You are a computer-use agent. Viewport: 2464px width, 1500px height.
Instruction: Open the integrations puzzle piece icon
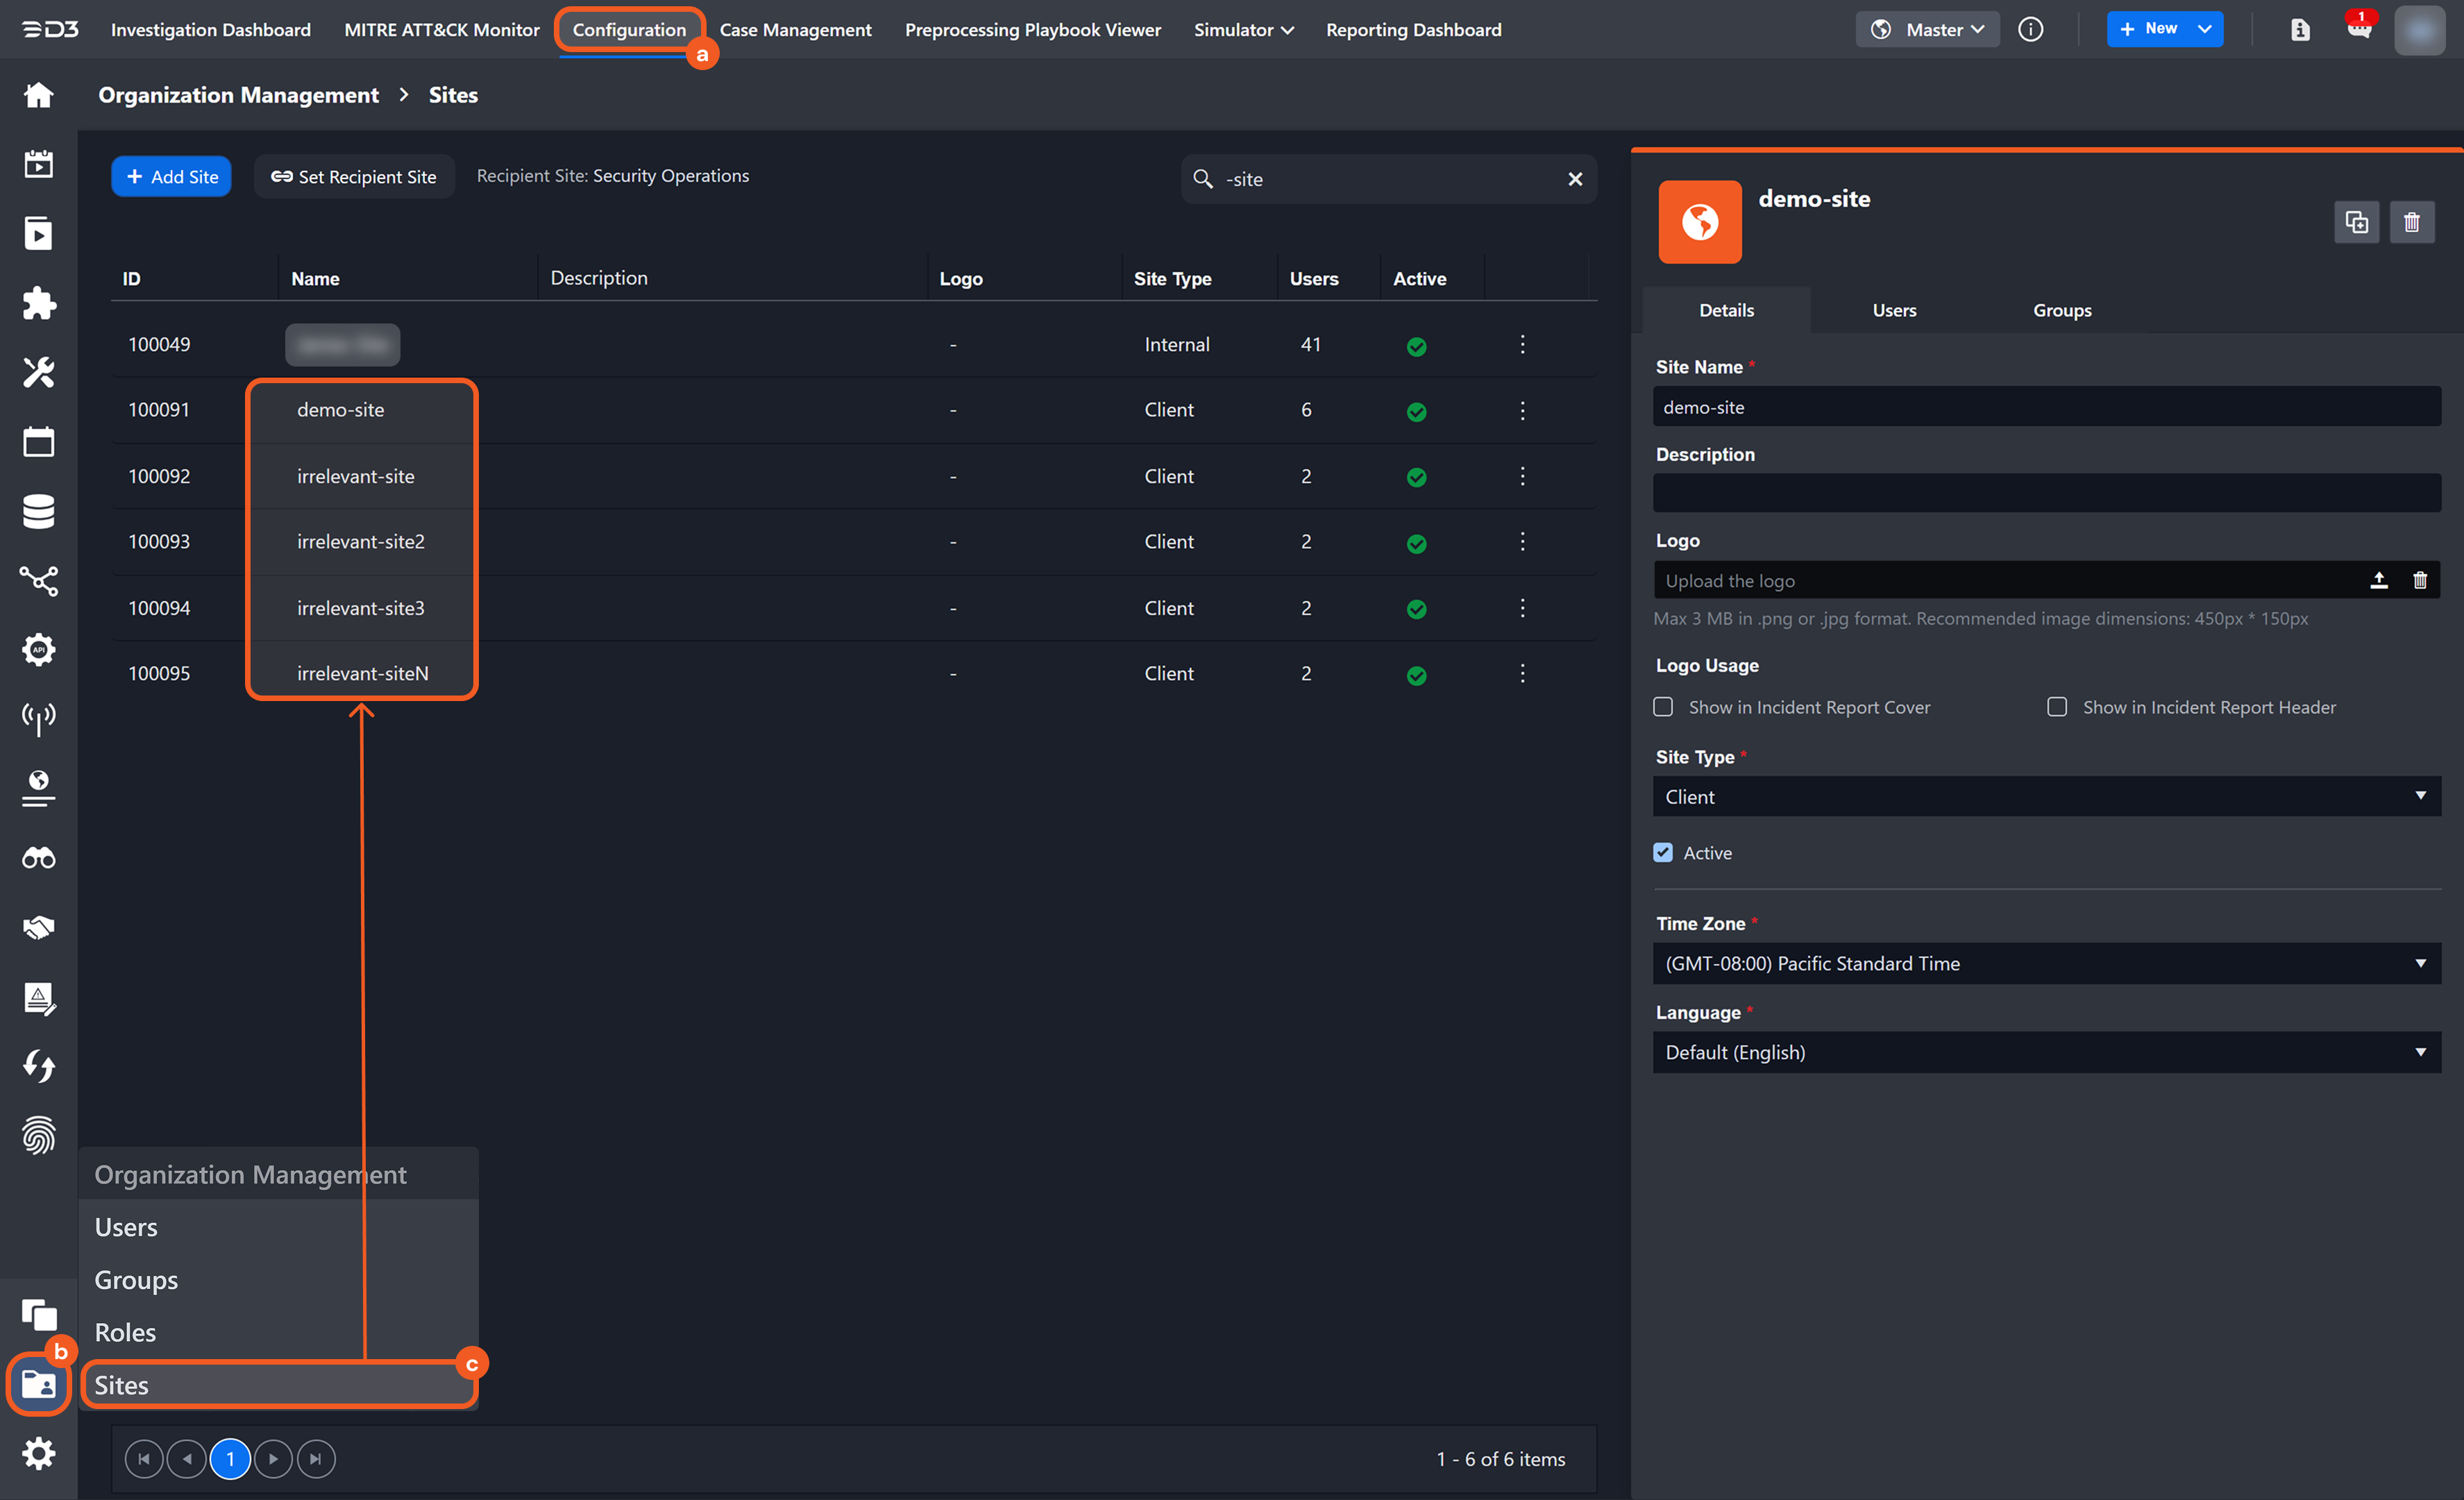point(38,303)
